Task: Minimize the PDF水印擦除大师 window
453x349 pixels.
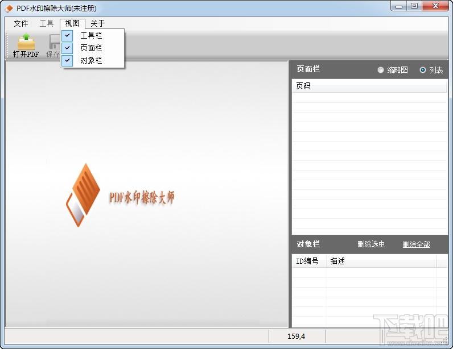Action: tap(399, 6)
